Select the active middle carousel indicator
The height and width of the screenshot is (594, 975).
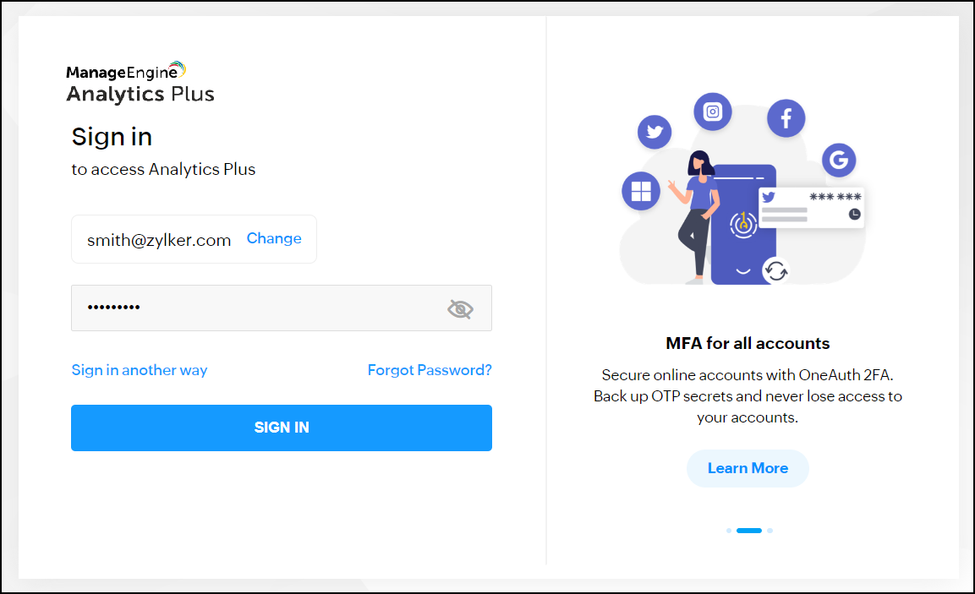pyautogui.click(x=749, y=531)
